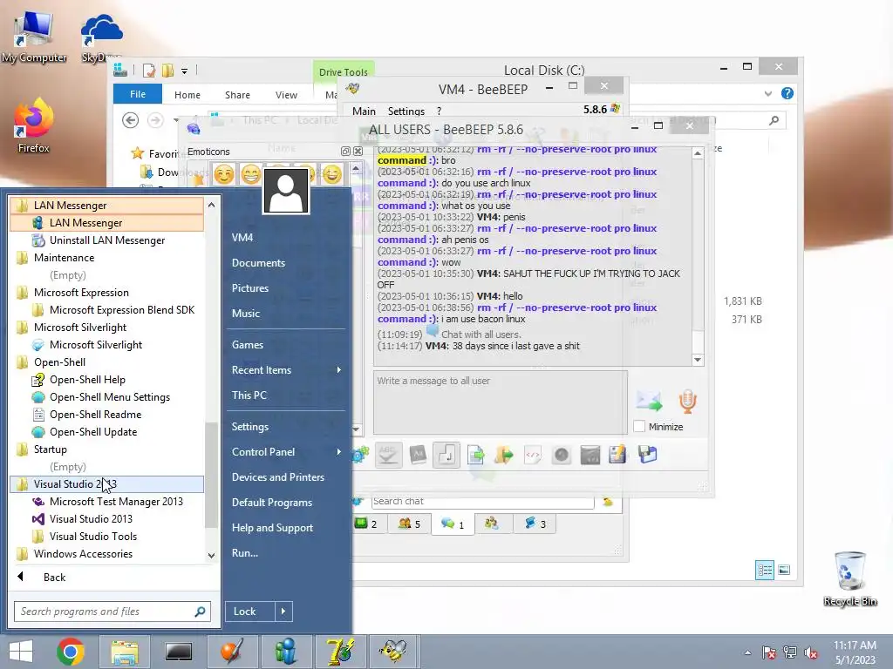Open Google Chrome from the taskbar
The width and height of the screenshot is (893, 669).
click(x=71, y=652)
